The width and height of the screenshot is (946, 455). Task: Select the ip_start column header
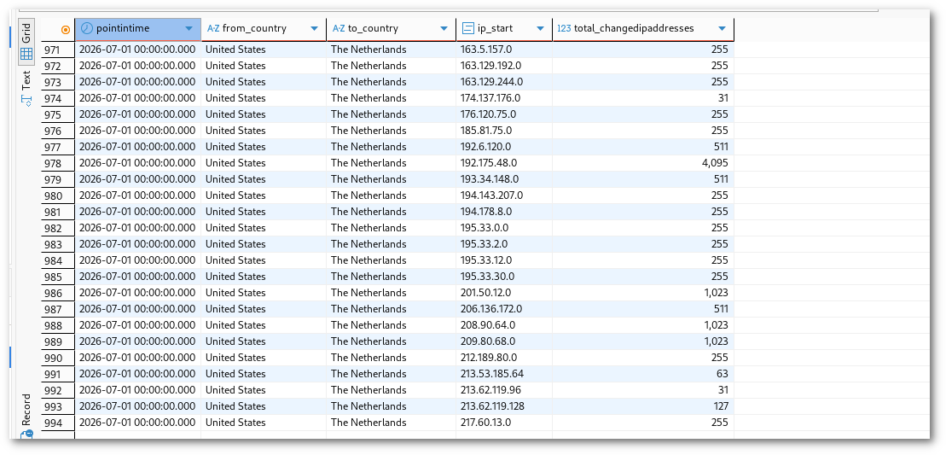point(504,29)
